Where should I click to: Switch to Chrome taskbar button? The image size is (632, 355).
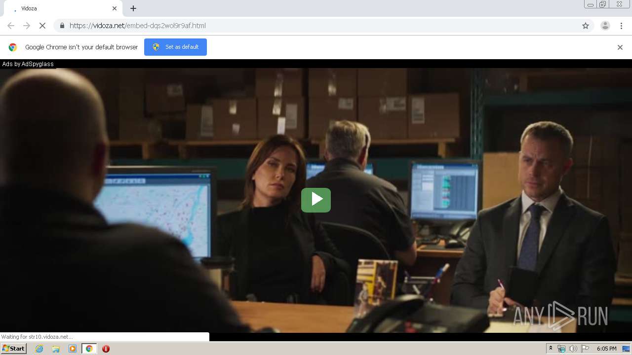click(x=89, y=349)
